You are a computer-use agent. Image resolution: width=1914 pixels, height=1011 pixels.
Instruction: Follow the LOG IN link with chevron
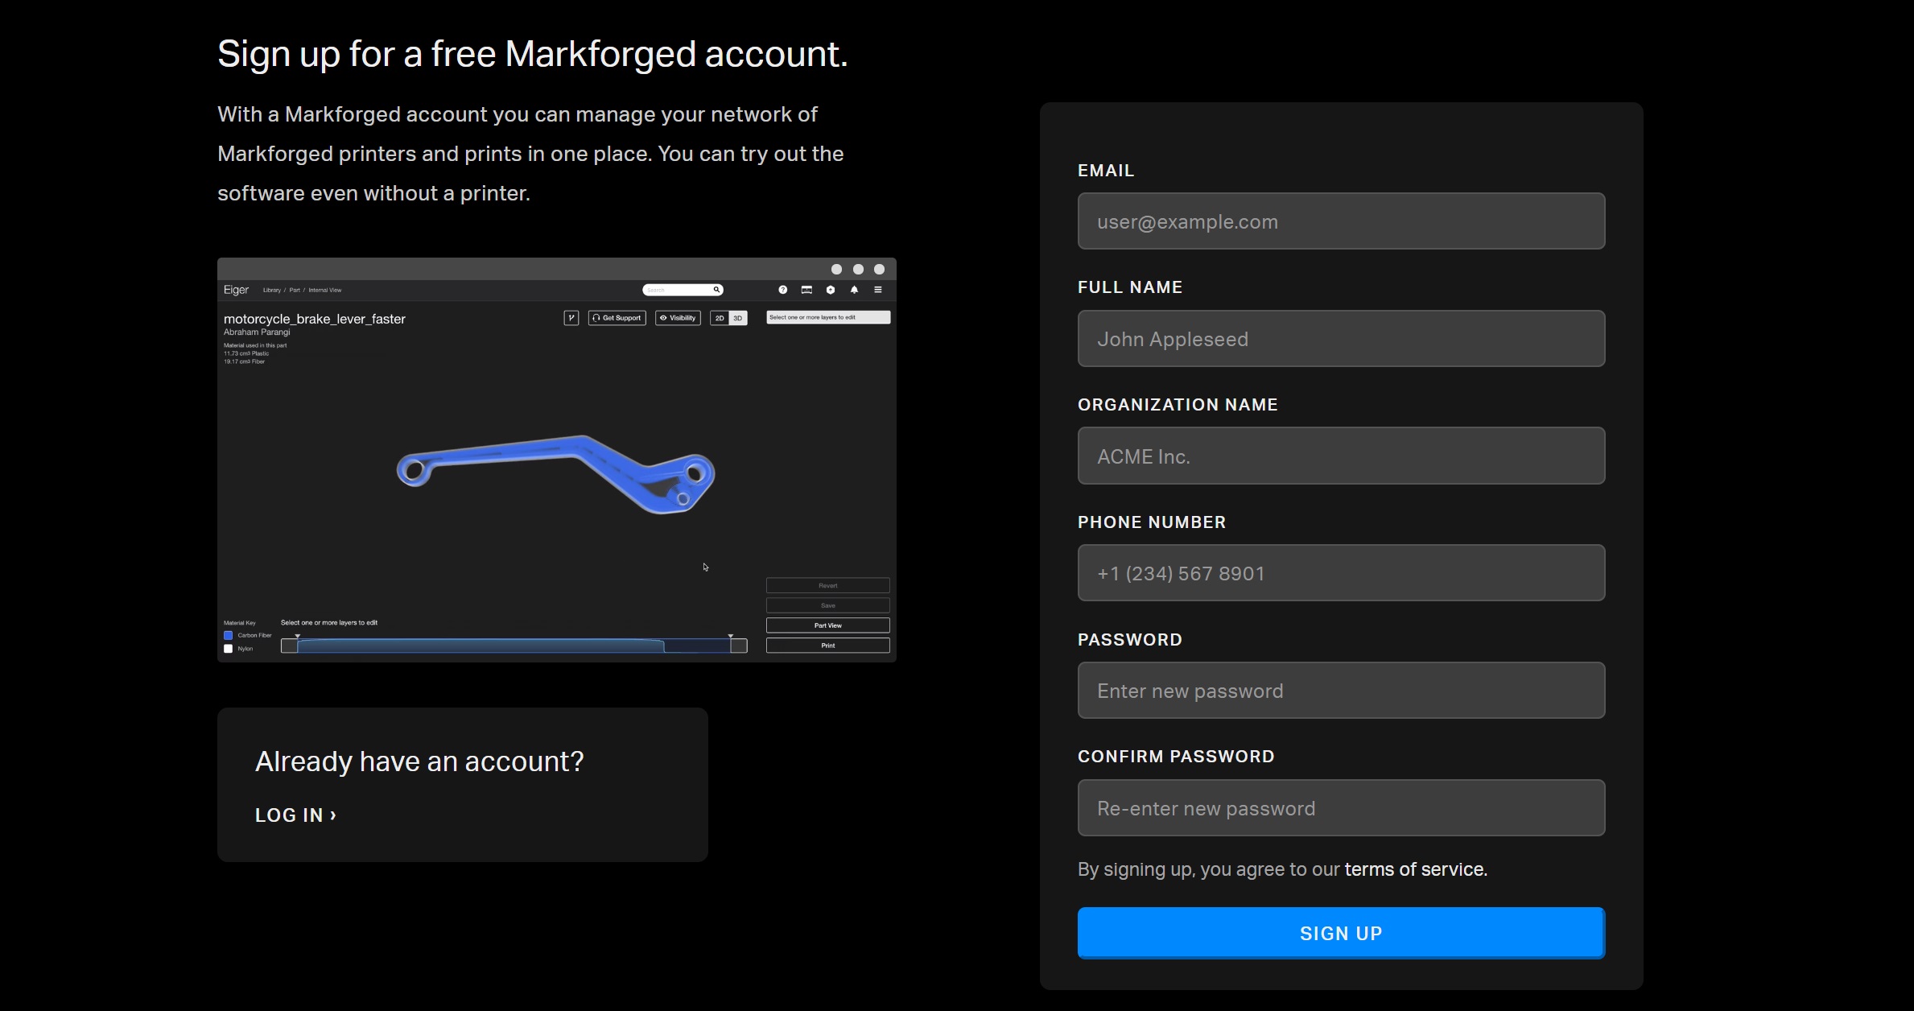295,815
